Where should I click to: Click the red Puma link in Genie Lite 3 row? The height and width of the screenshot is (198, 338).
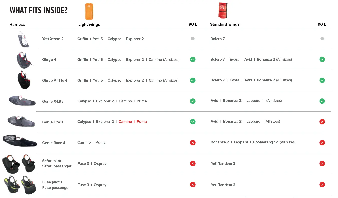(142, 122)
